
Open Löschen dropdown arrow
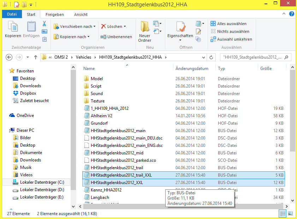[x=125, y=26]
